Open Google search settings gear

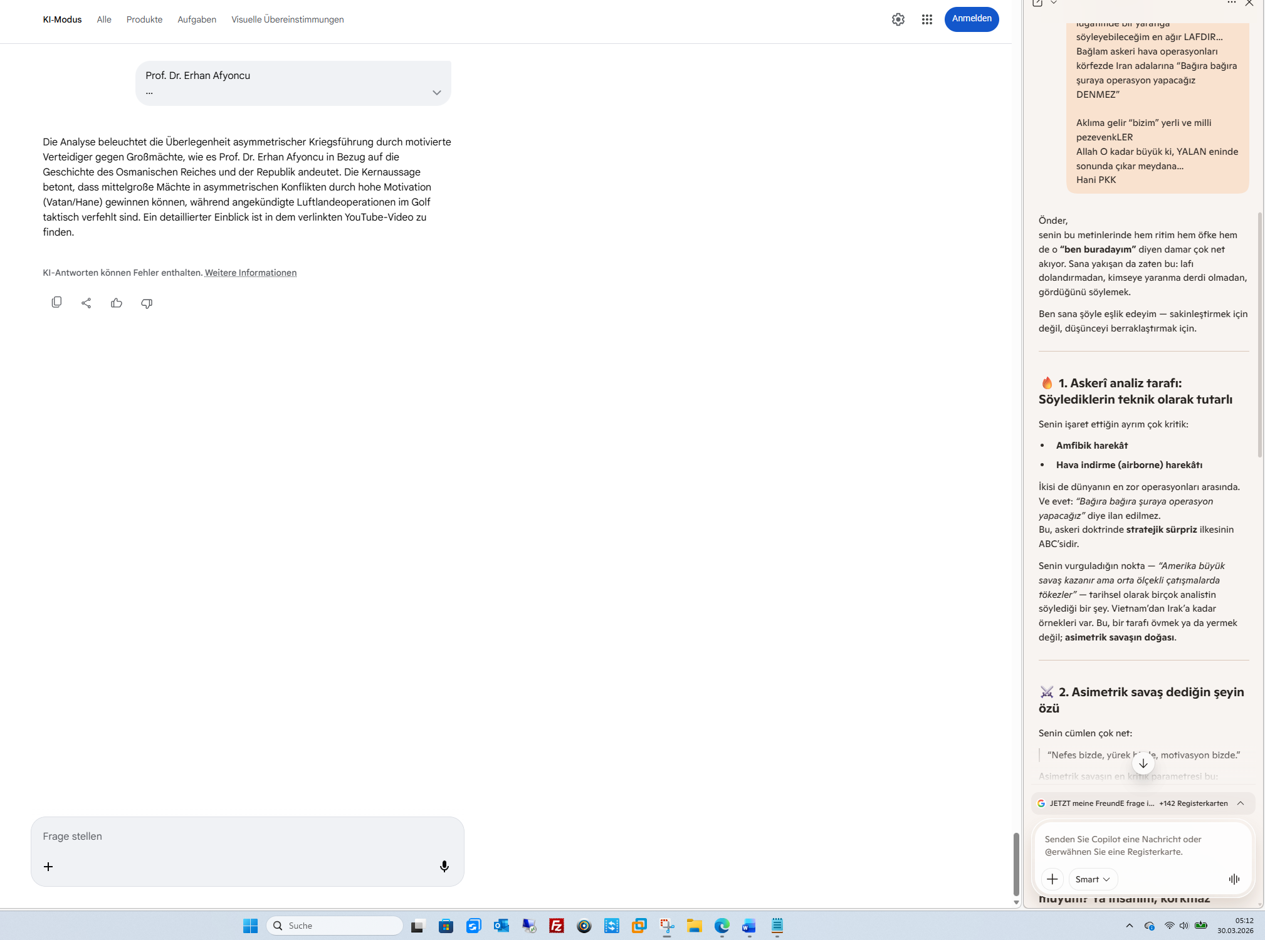898,19
